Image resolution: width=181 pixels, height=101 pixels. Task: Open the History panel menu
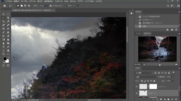pos(179,12)
